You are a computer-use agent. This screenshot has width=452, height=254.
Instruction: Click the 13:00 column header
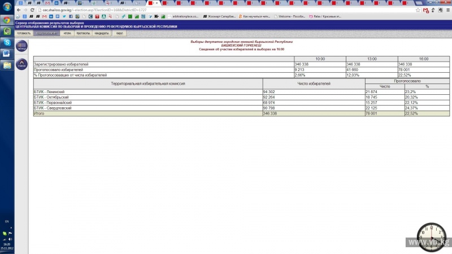tap(372, 59)
